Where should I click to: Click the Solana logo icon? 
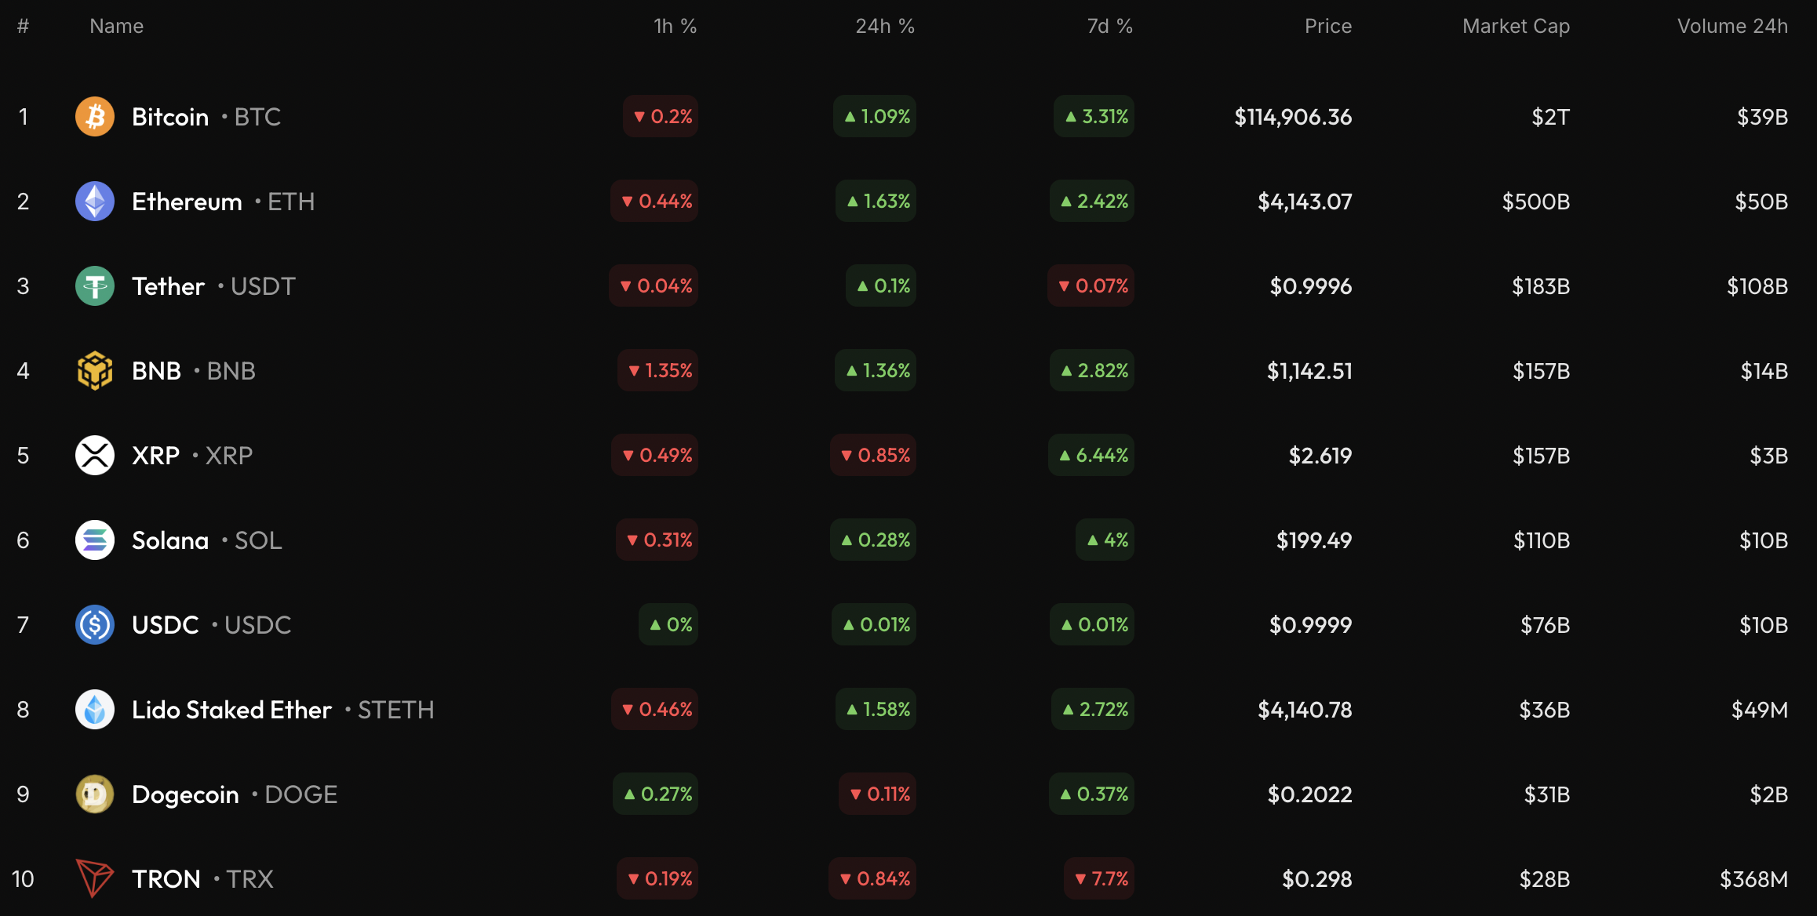click(95, 540)
